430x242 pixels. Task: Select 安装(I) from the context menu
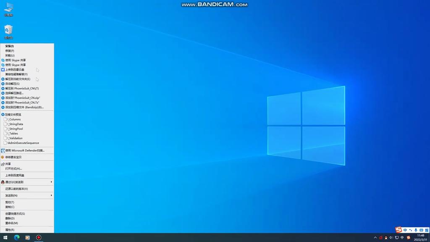[10, 46]
